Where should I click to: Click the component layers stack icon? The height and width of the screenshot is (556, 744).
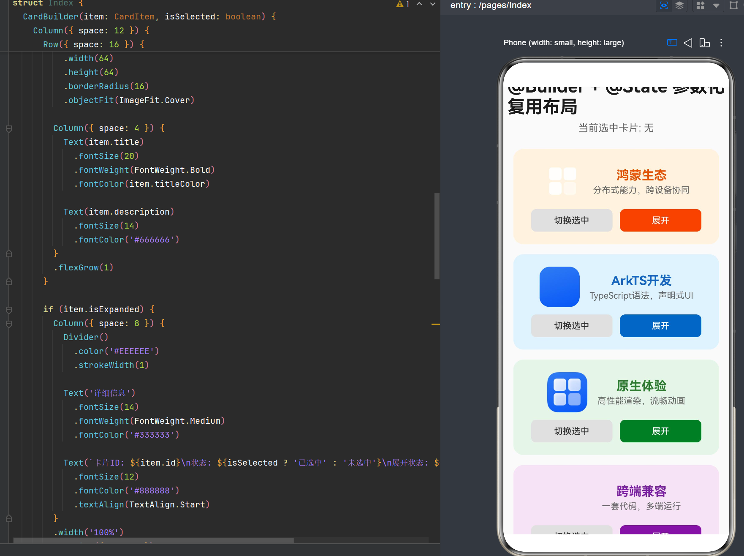click(679, 5)
